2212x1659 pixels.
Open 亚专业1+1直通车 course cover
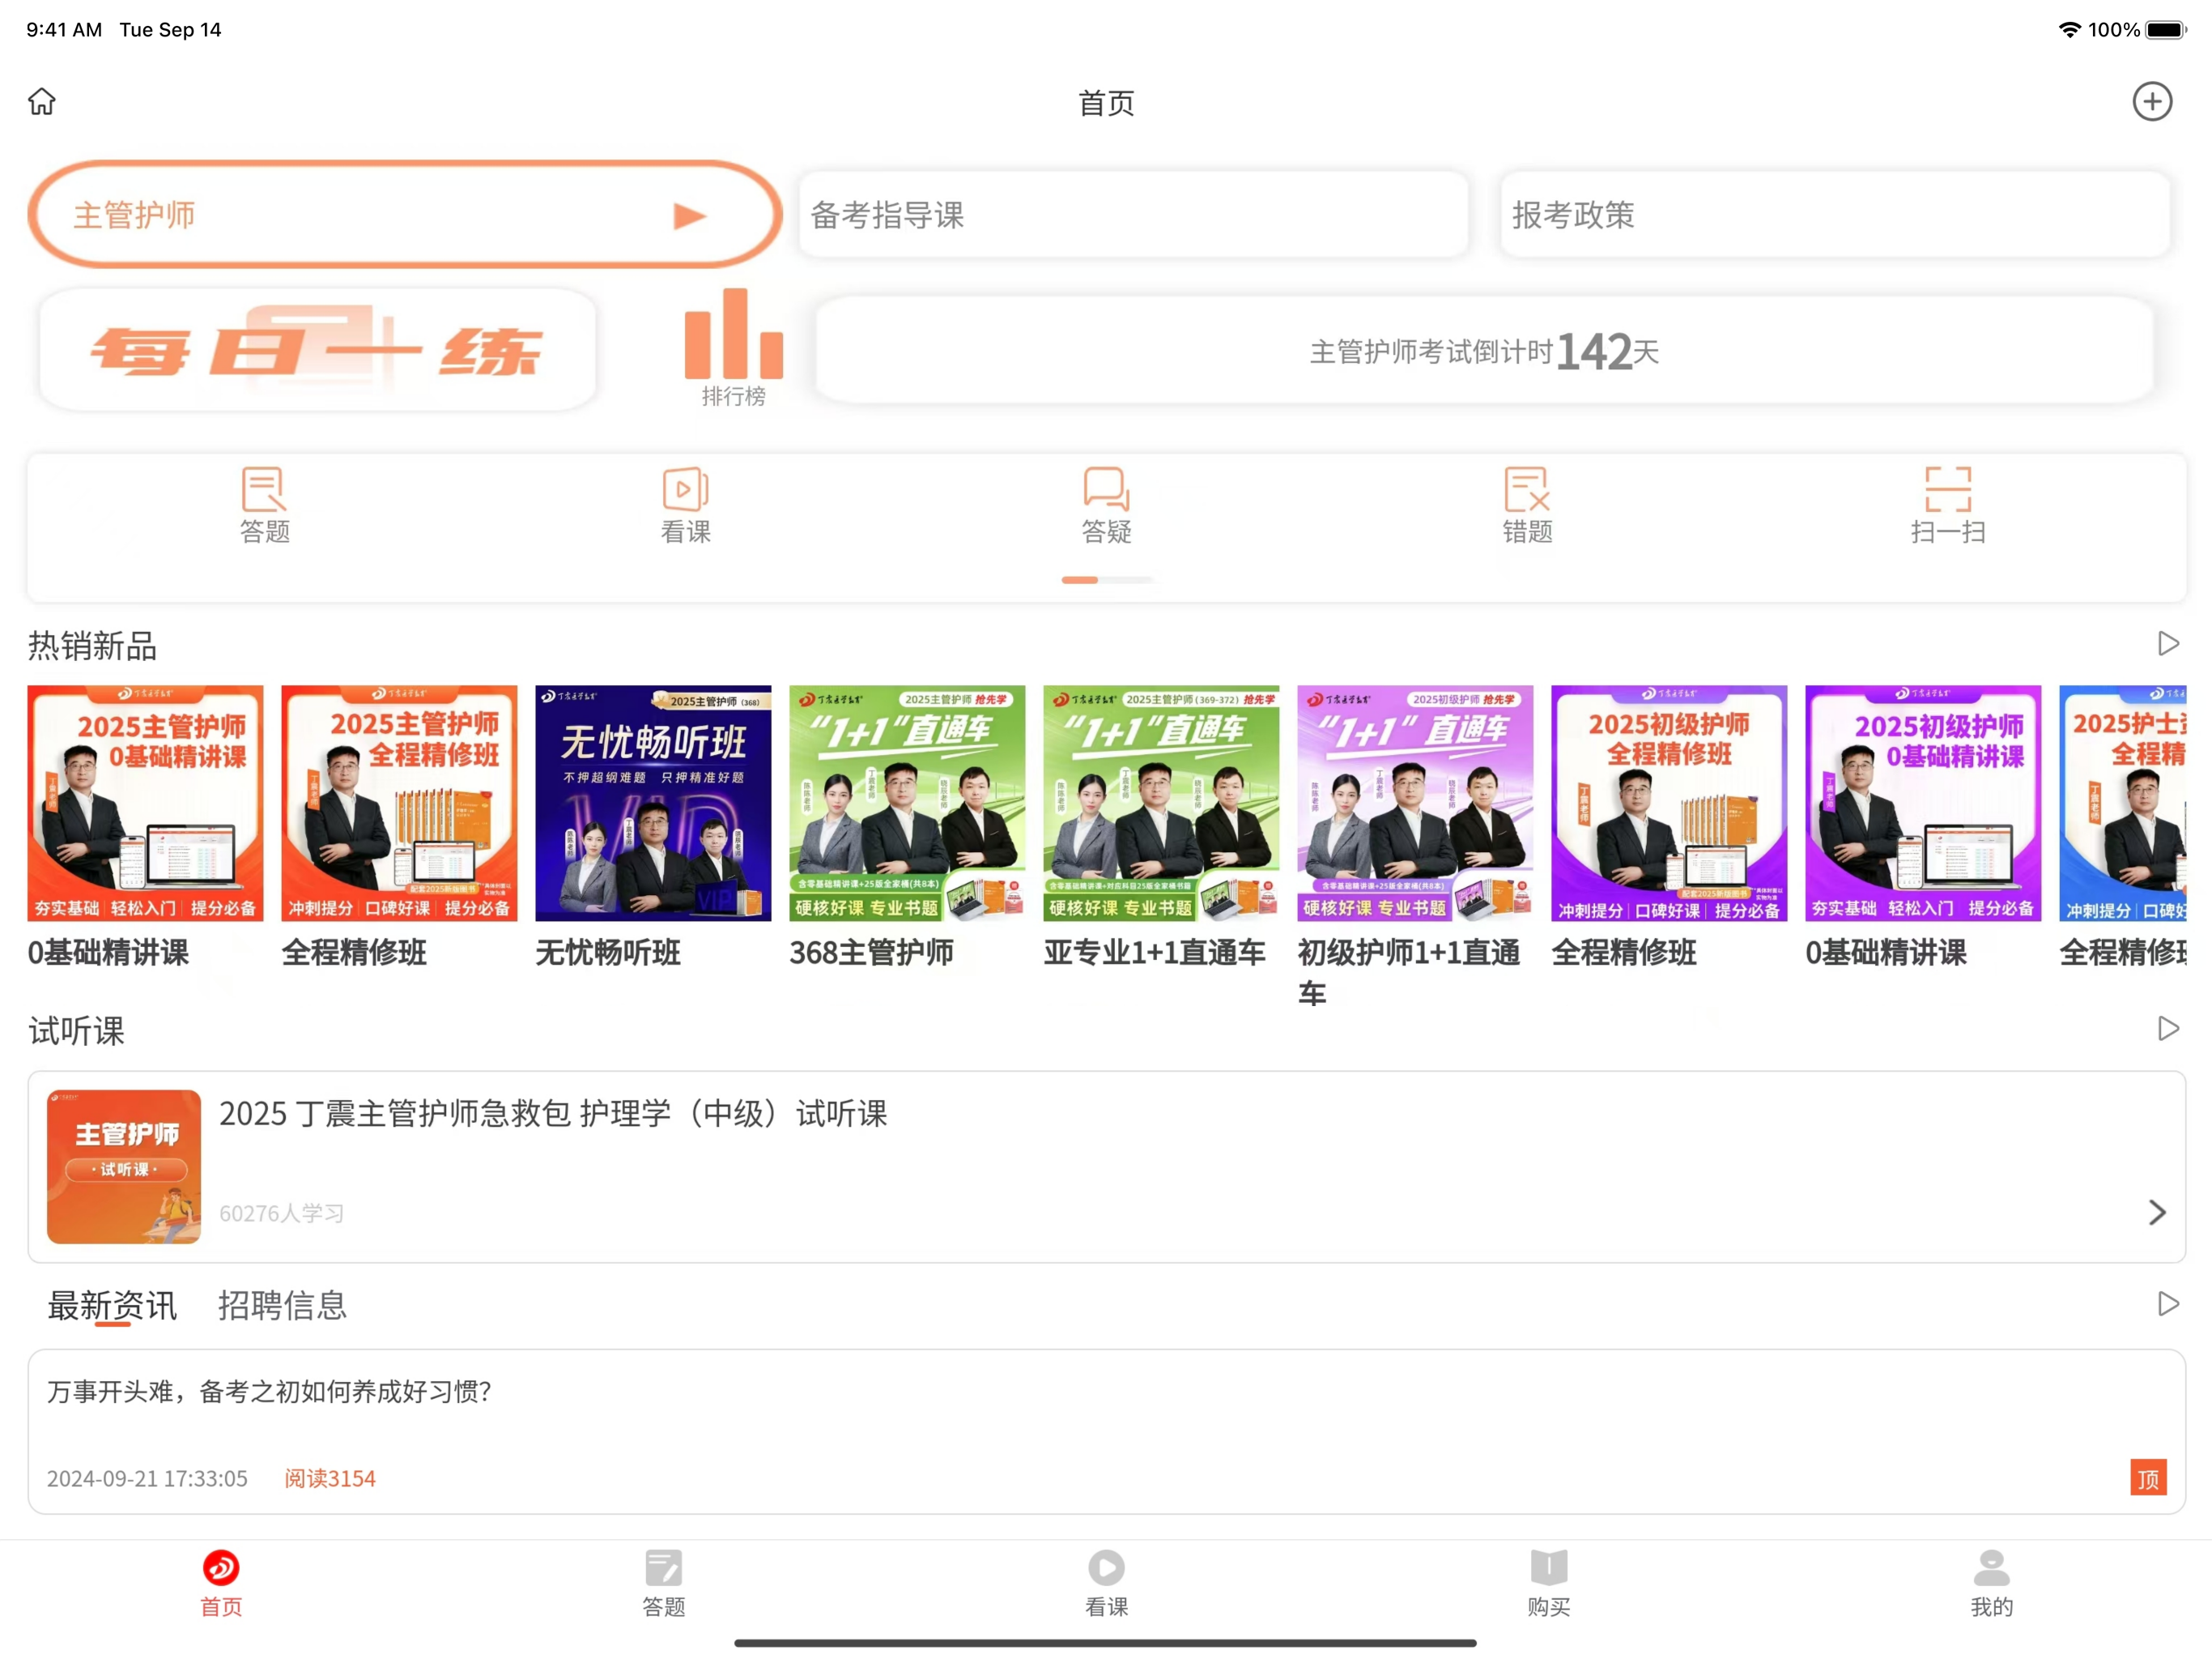click(1161, 803)
